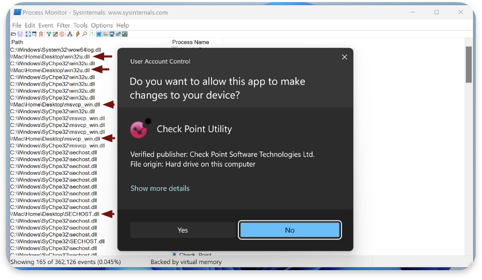This screenshot has height=280, width=482.
Task: Click the Include Process From Window target icon
Action: coord(62,34)
